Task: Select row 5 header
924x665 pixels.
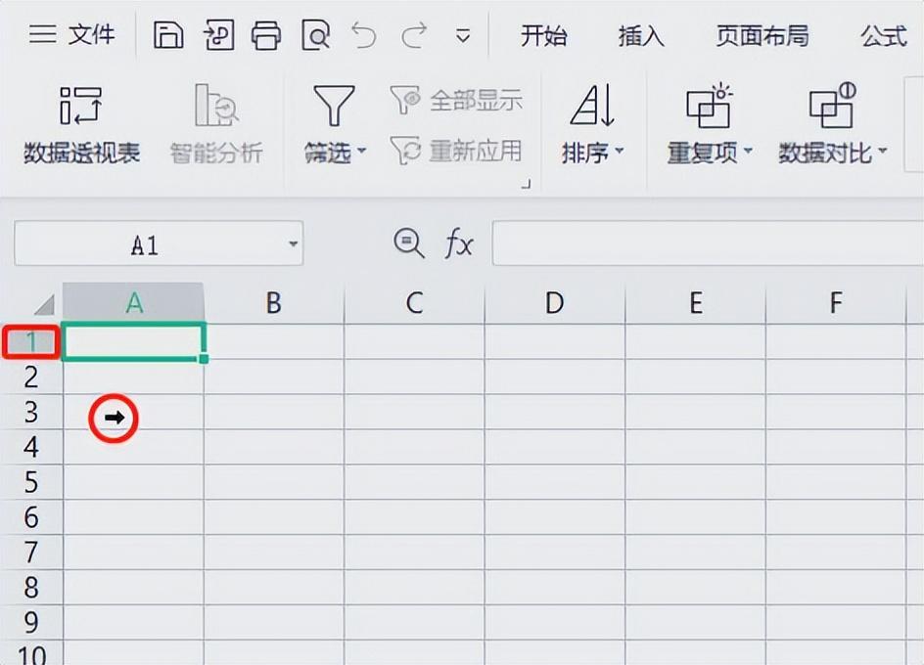Action: click(31, 482)
